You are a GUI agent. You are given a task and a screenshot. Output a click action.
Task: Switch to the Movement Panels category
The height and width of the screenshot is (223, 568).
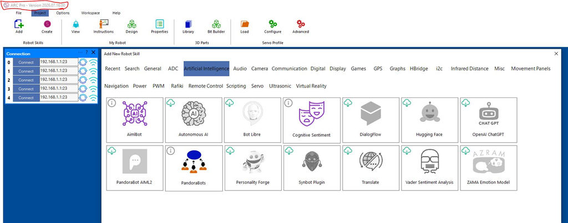point(531,68)
